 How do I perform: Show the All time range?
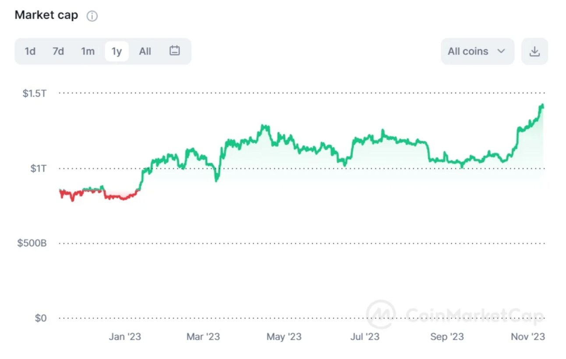pyautogui.click(x=145, y=51)
